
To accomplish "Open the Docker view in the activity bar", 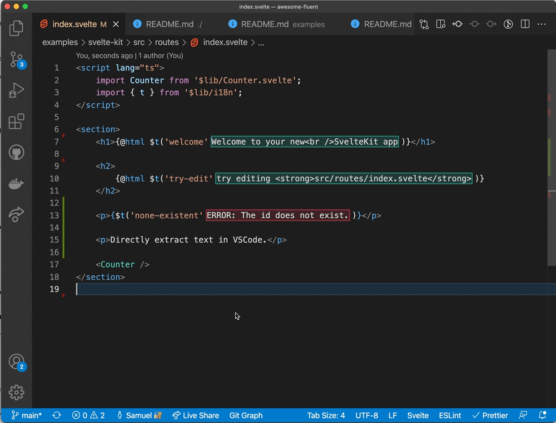I will 17,183.
